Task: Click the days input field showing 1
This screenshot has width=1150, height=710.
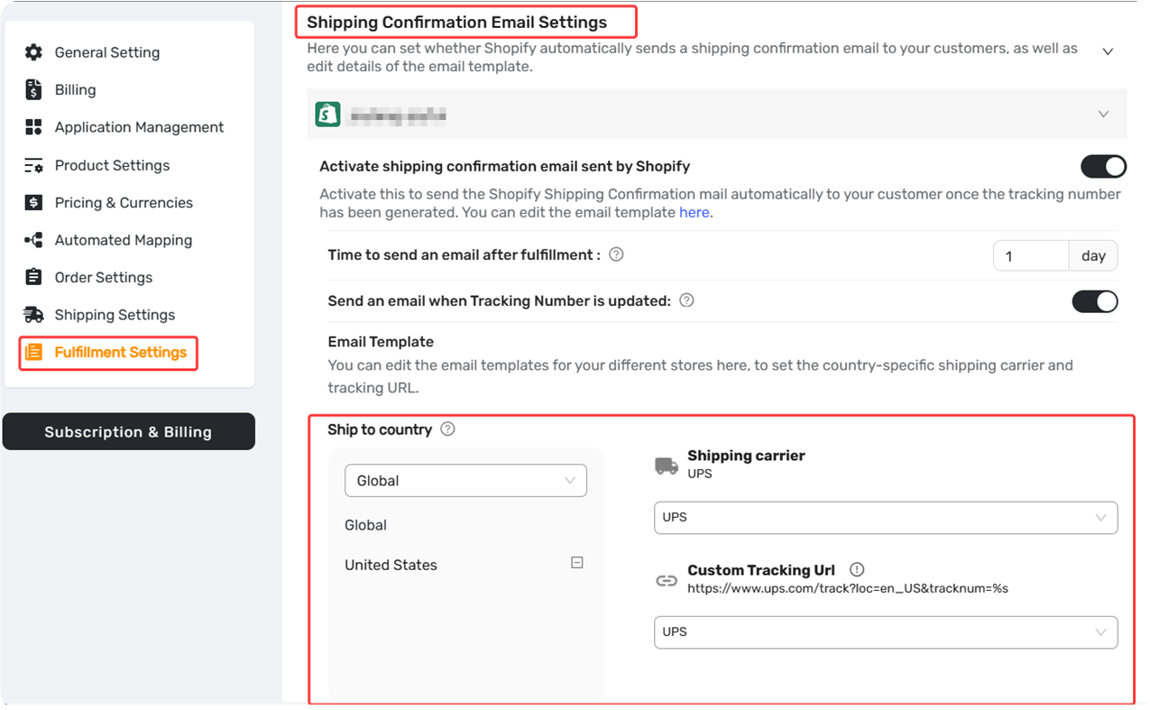Action: 1031,256
